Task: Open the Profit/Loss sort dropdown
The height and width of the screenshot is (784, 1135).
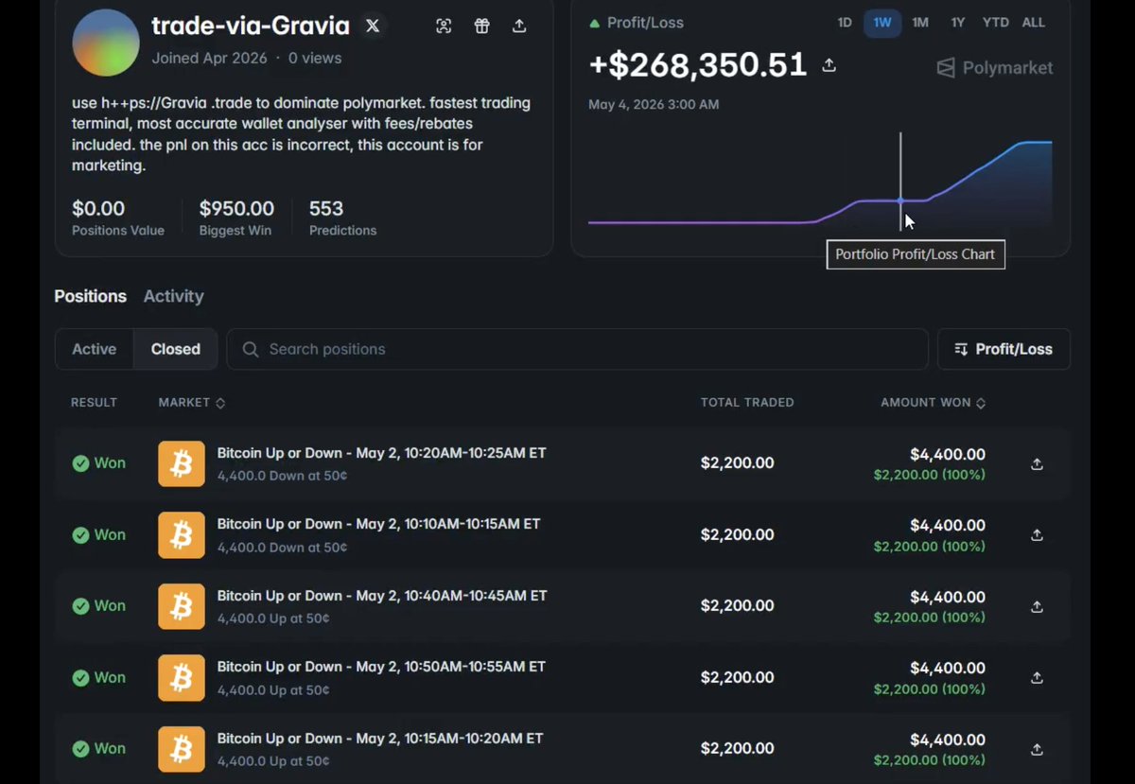Action: click(x=1004, y=349)
